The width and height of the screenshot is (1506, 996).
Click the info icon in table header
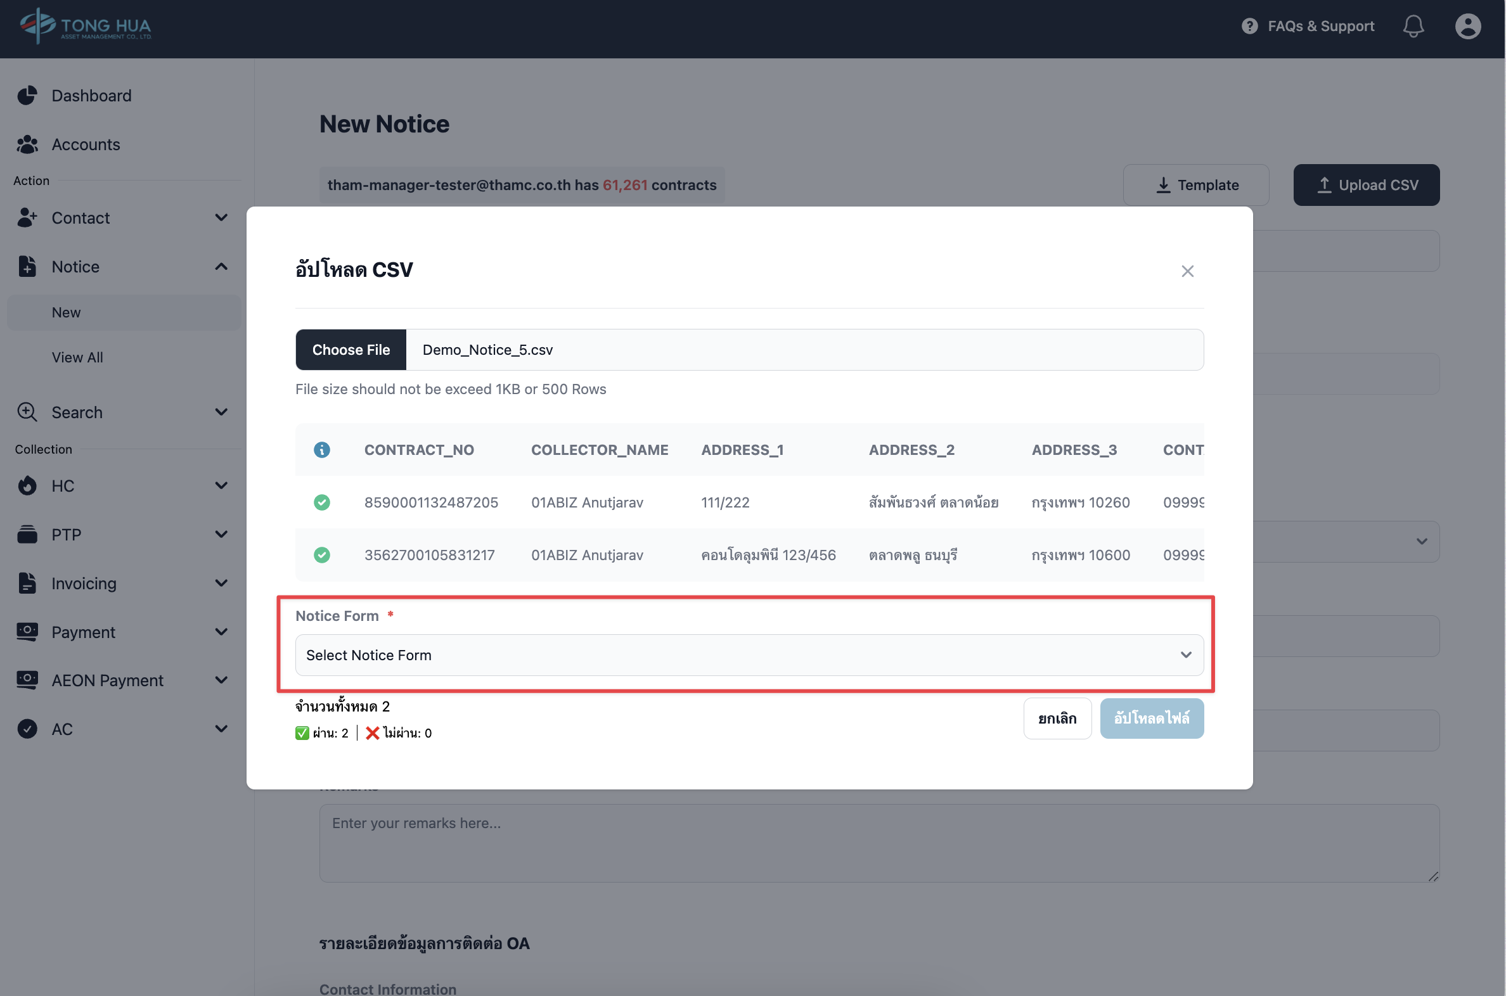point(321,450)
